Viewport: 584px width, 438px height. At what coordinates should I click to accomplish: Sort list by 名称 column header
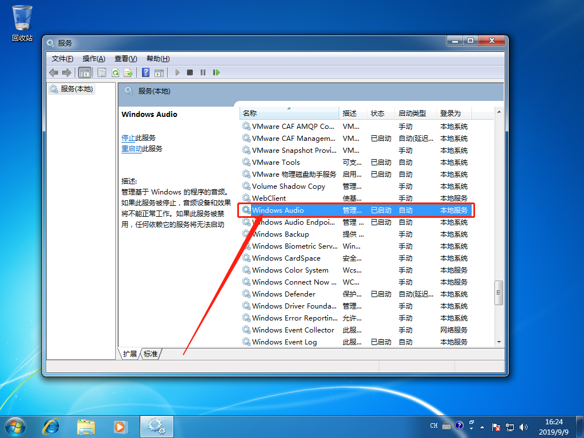click(x=289, y=113)
